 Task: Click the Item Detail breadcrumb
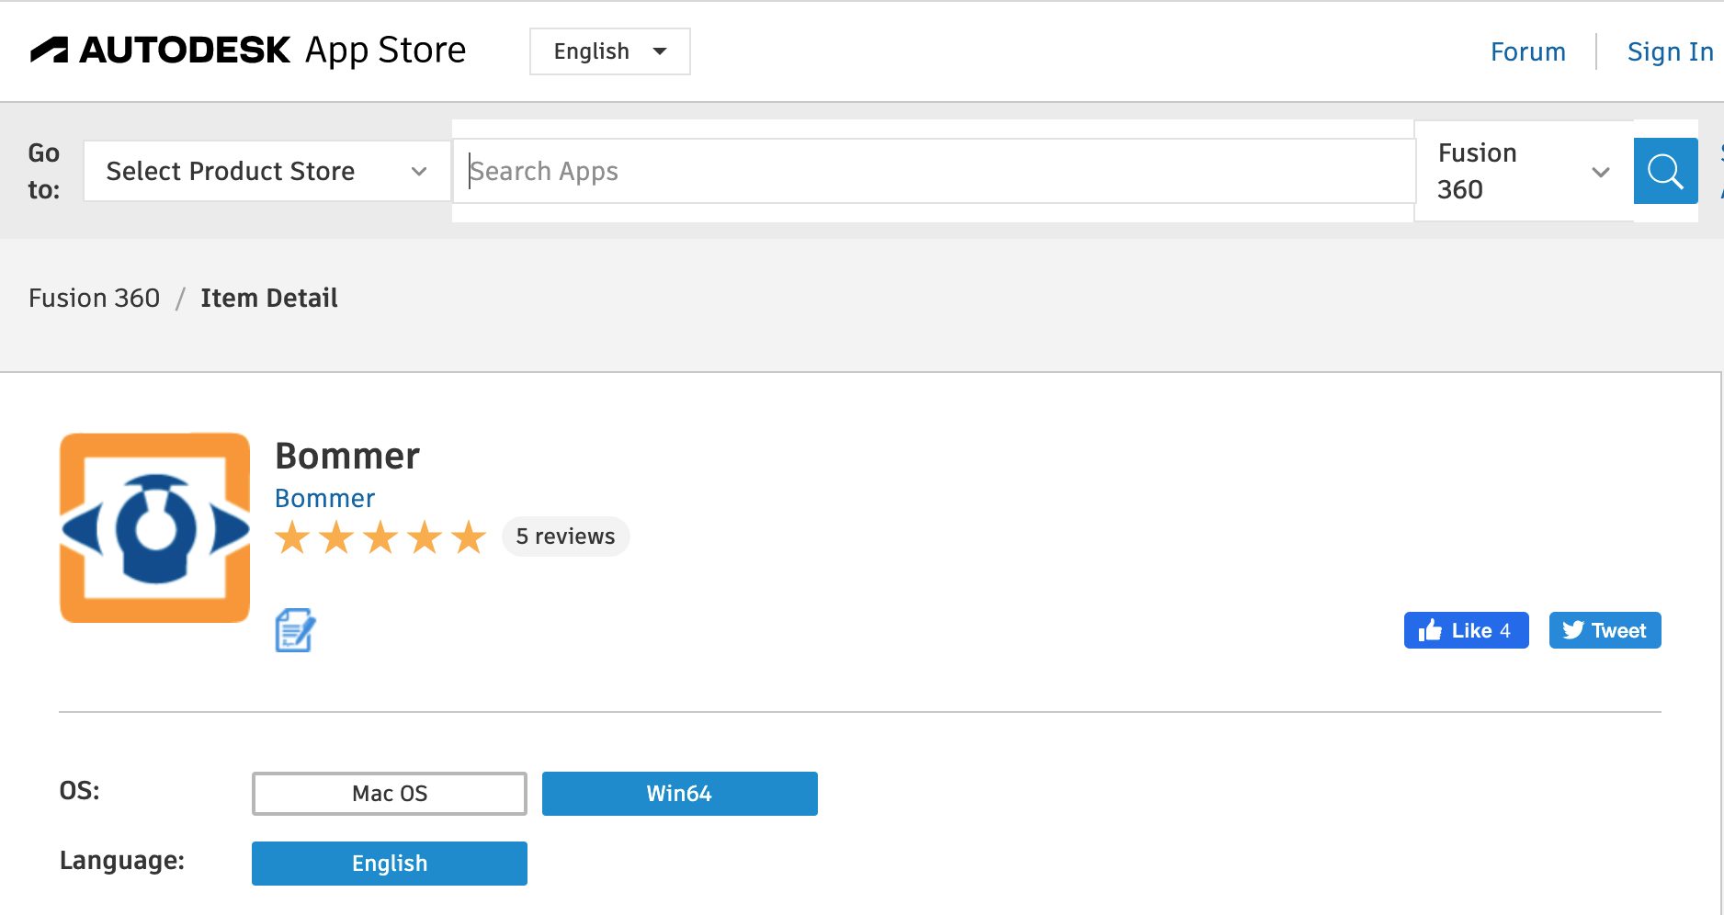(269, 298)
